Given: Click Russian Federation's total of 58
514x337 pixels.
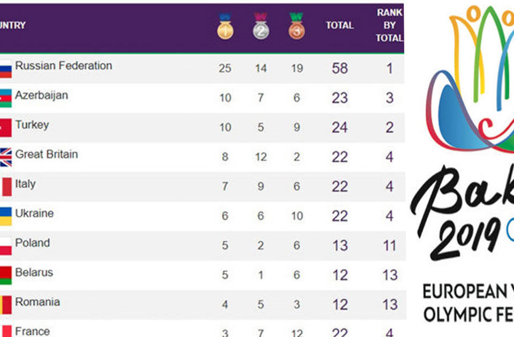Looking at the screenshot, I should tap(339, 68).
